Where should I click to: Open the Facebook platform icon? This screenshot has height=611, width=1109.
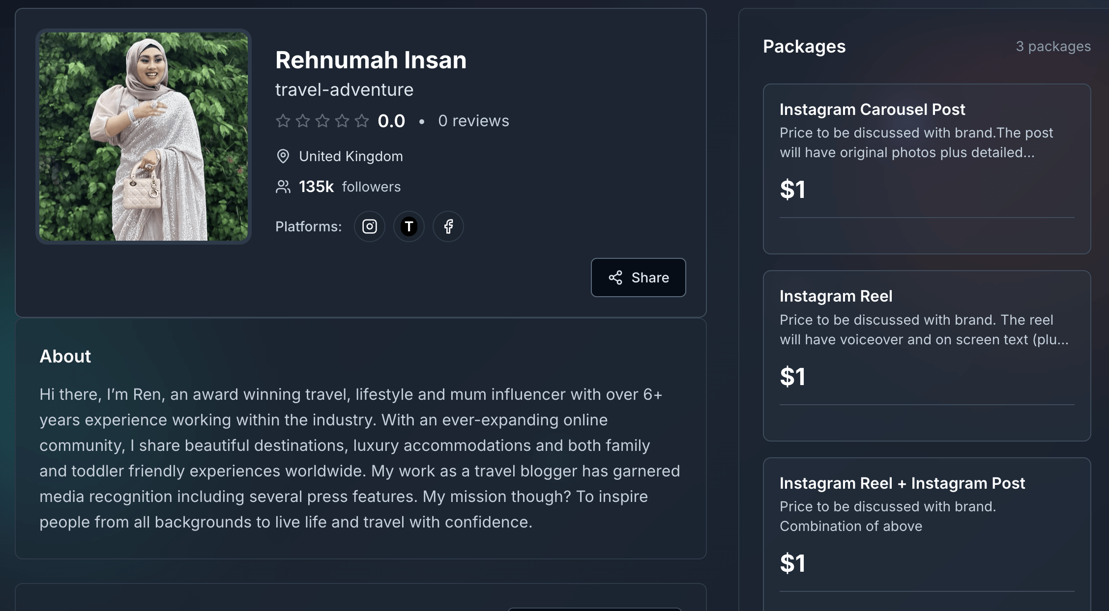tap(448, 226)
